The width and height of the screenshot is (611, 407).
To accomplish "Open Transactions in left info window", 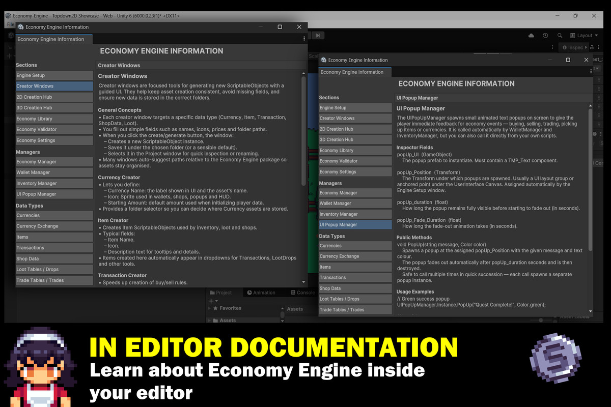I will 54,248.
